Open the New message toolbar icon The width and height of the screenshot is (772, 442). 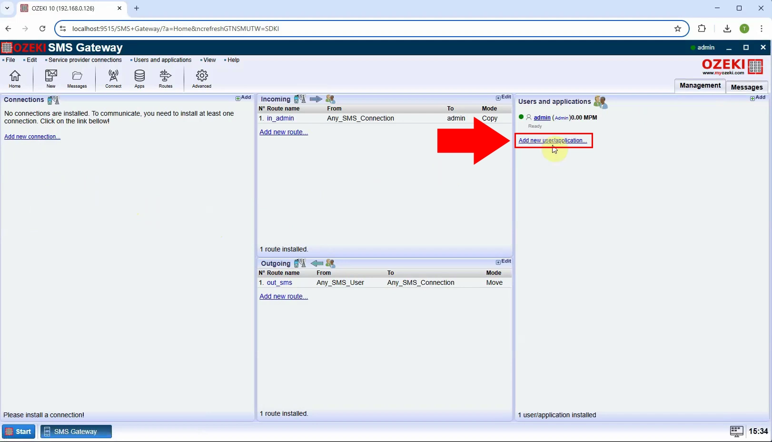pyautogui.click(x=51, y=79)
